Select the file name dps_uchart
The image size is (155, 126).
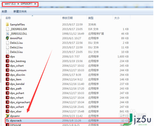tap(17, 107)
